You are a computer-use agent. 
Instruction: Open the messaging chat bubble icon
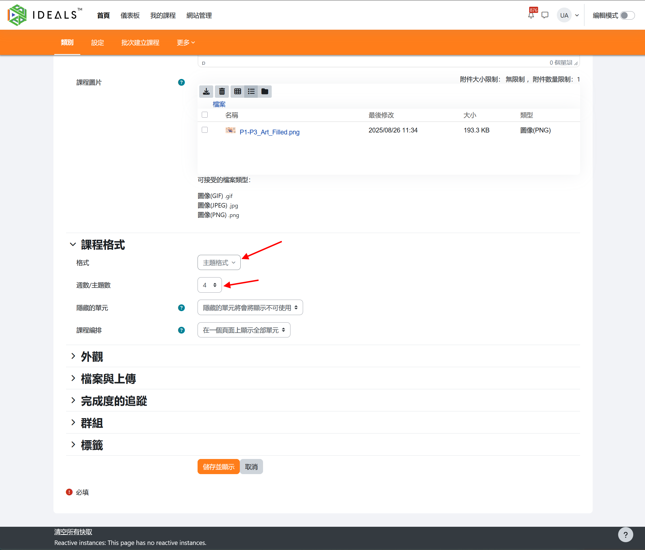pos(545,15)
